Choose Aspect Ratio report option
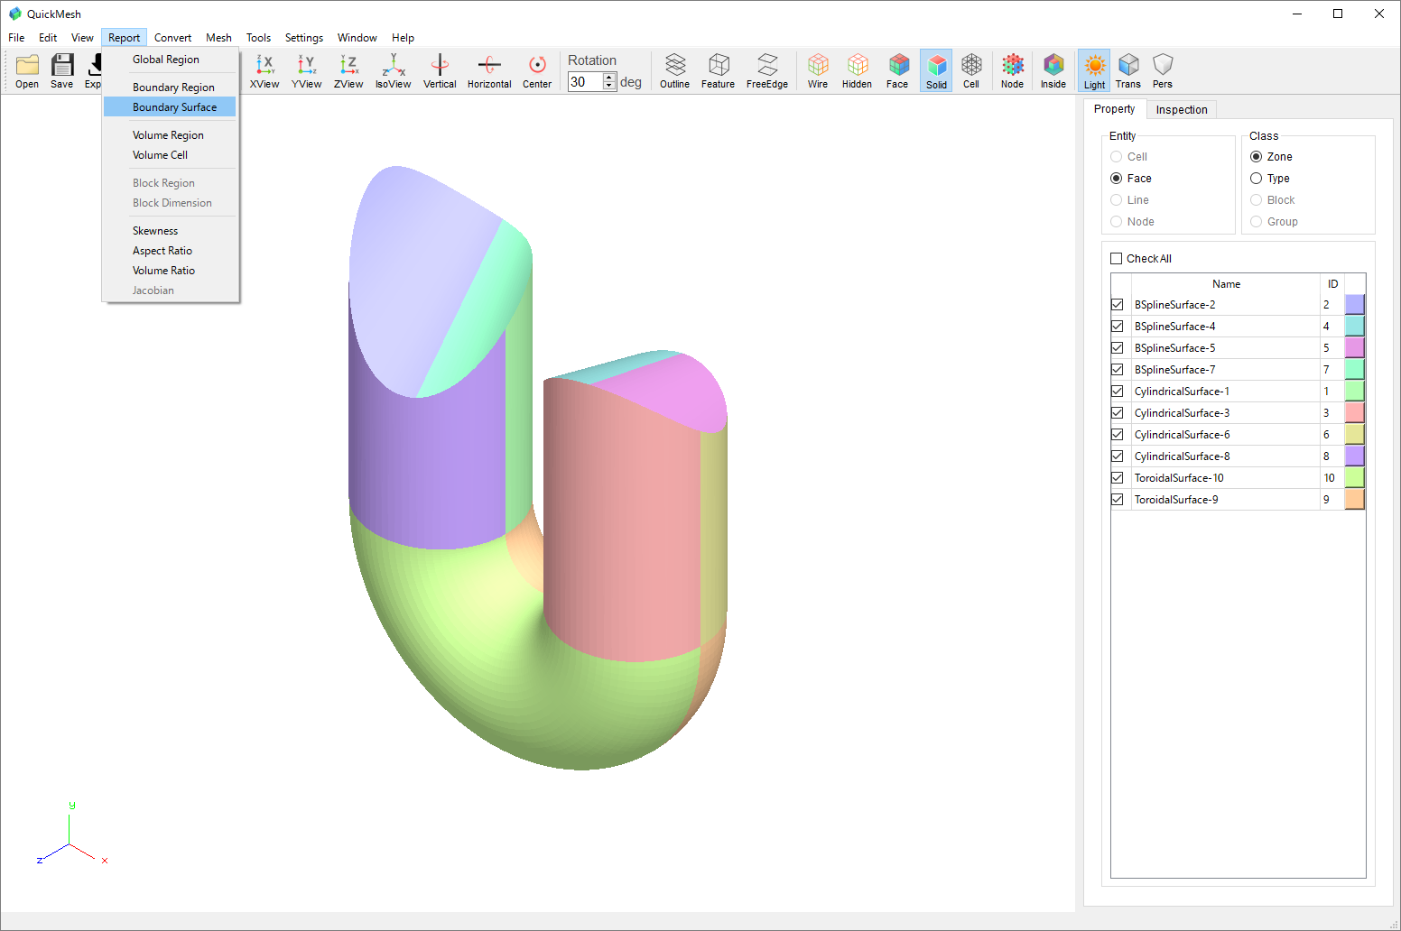The image size is (1401, 931). click(x=170, y=251)
